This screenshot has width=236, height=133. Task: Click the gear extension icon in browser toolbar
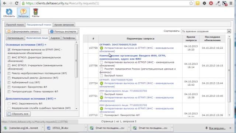(204, 3)
